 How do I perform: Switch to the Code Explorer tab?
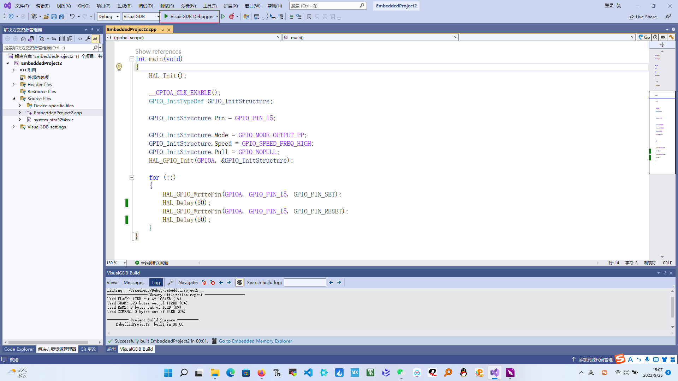click(x=19, y=349)
